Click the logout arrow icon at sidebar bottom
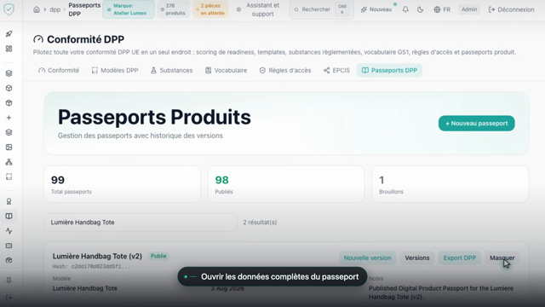Image resolution: width=545 pixels, height=307 pixels. pos(9,298)
